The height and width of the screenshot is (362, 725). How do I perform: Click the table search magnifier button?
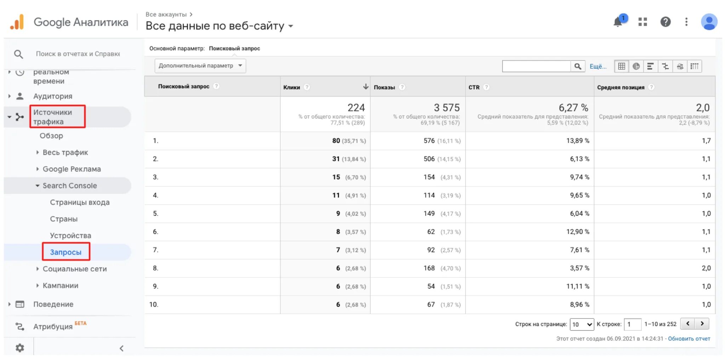pos(577,66)
